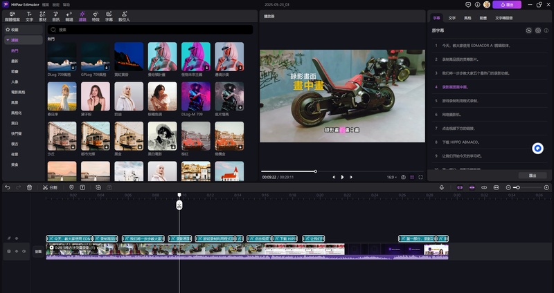Open the 媒體檔案 media library tool
This screenshot has width=554, height=293.
12,17
